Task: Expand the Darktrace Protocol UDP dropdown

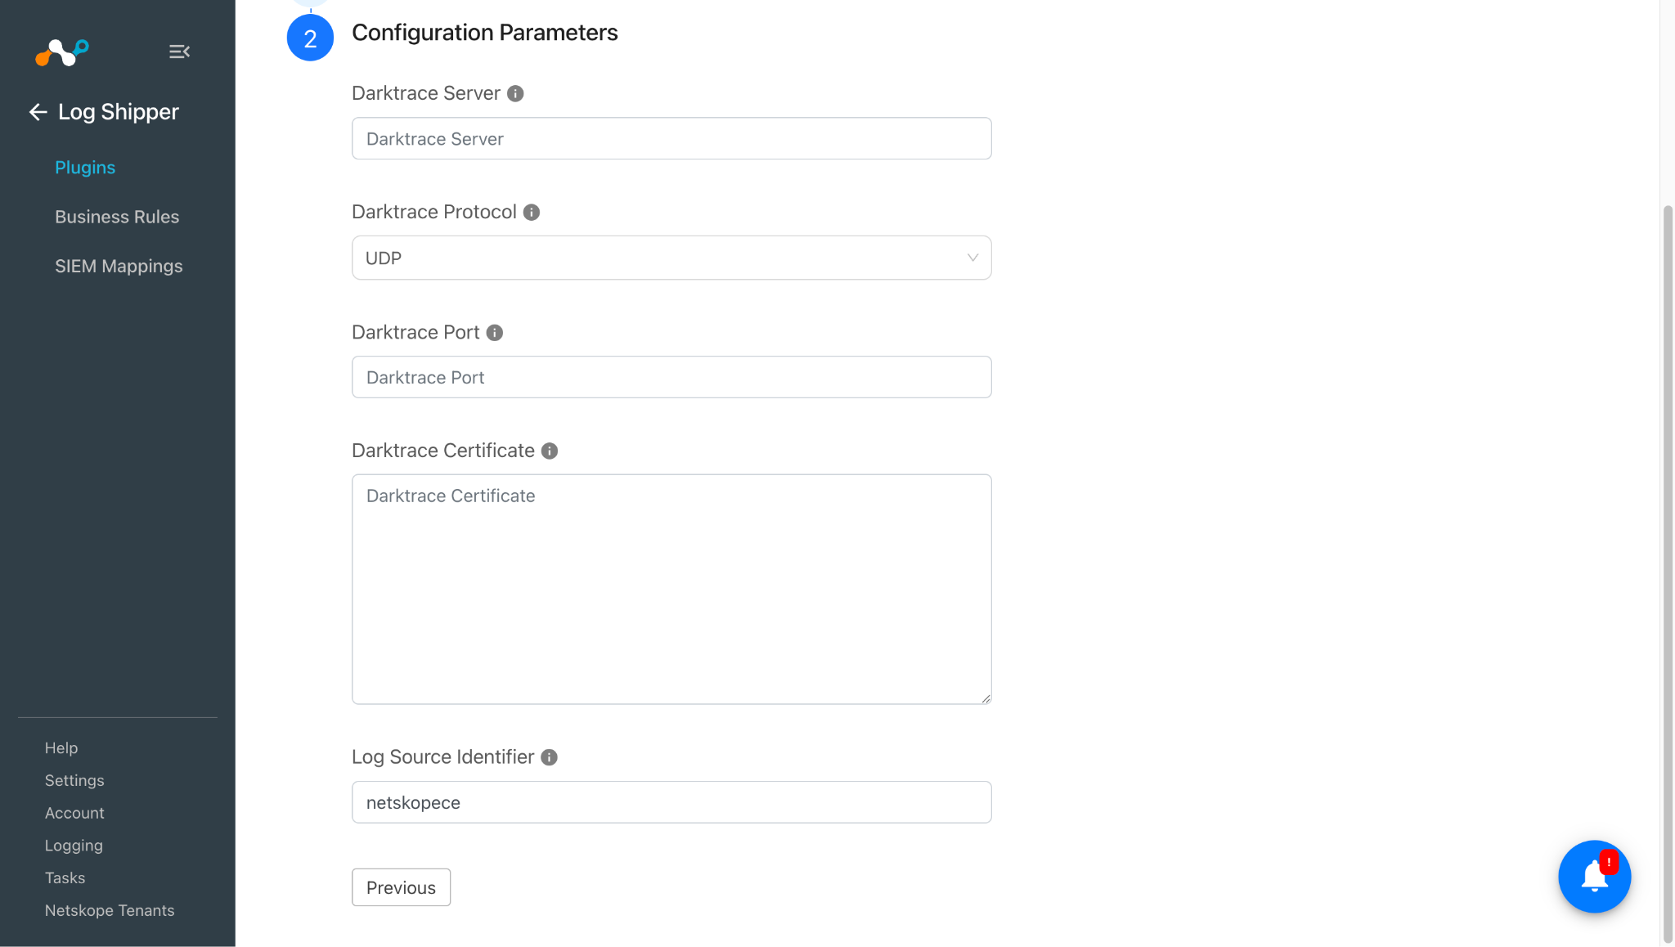Action: [x=671, y=258]
